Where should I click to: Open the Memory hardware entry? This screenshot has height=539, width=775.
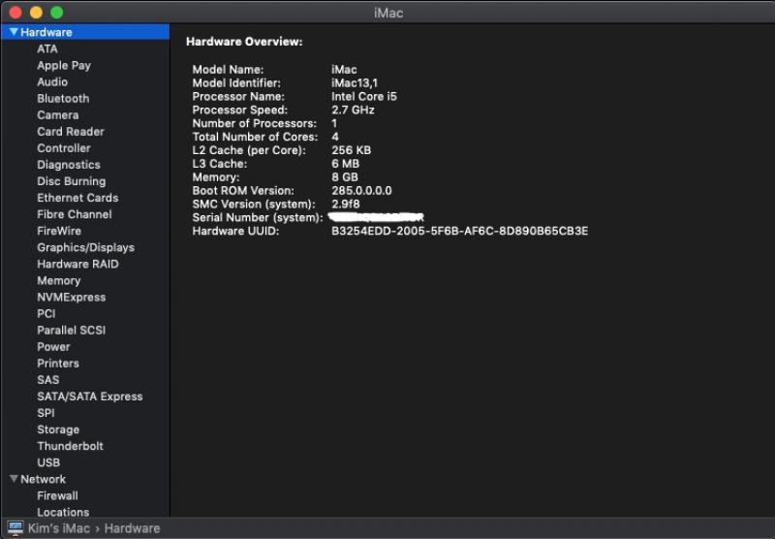[58, 280]
